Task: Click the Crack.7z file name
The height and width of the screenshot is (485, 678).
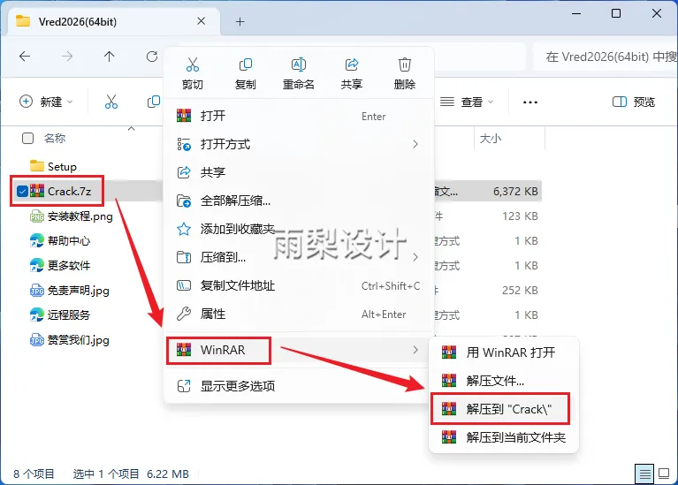Action: pos(70,191)
